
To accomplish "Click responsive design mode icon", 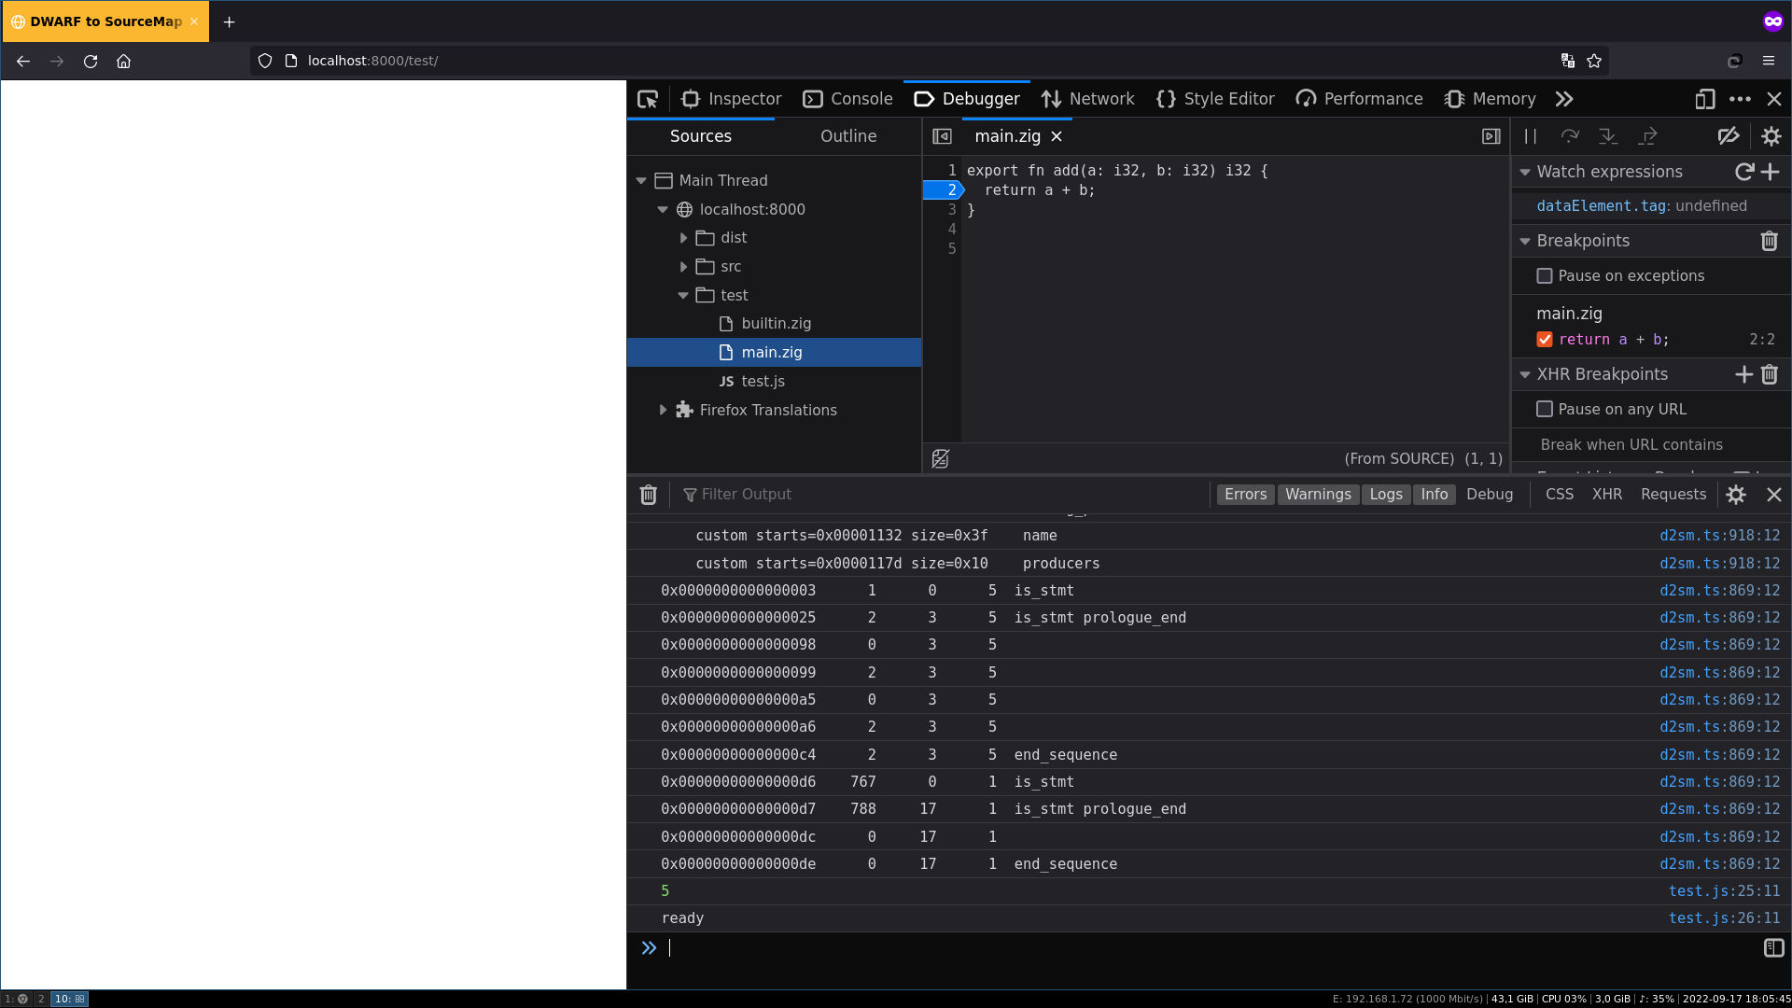I will click(x=1704, y=99).
